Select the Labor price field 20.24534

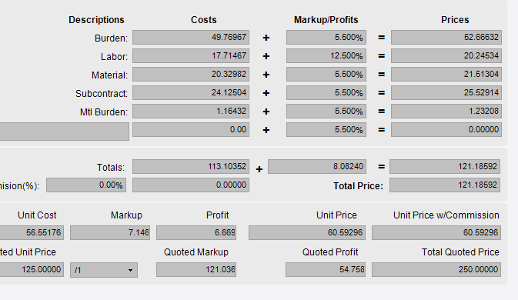point(446,56)
